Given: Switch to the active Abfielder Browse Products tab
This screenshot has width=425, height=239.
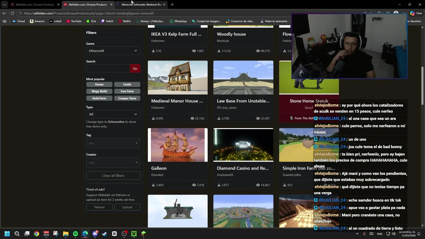Looking at the screenshot, I should pos(88,5).
